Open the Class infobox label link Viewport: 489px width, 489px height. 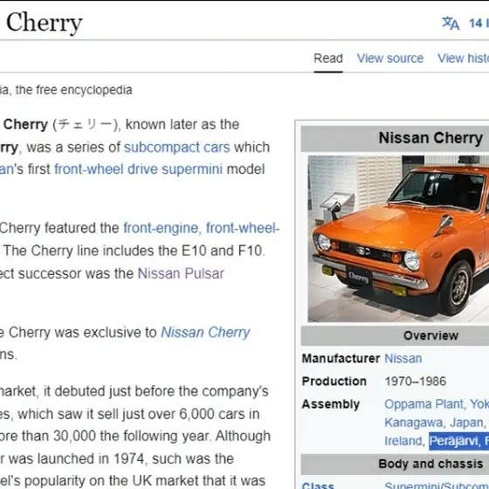point(318,486)
